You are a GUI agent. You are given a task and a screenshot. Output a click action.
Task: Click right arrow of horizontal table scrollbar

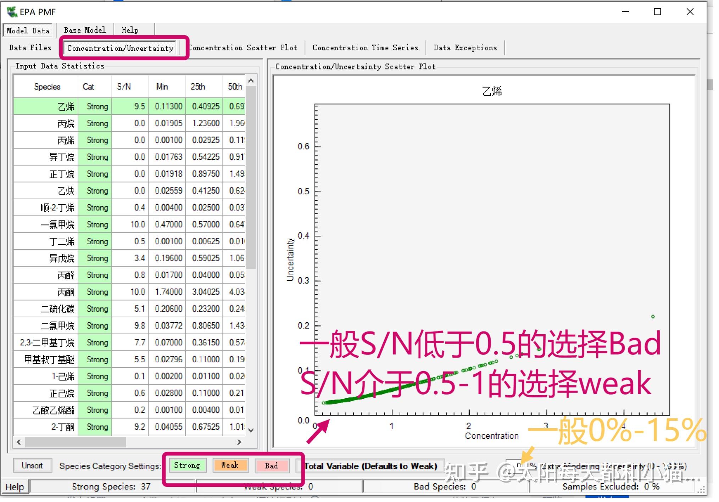coord(239,442)
